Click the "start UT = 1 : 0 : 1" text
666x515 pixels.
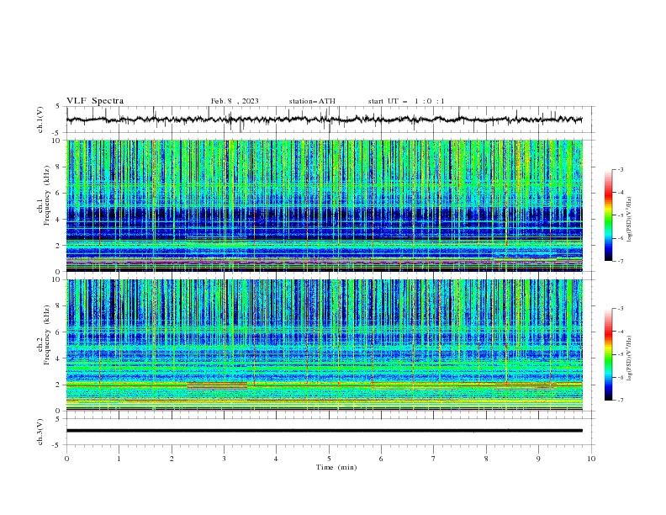pyautogui.click(x=406, y=101)
